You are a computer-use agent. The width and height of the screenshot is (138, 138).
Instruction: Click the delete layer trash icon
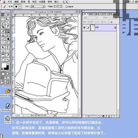click(114, 116)
